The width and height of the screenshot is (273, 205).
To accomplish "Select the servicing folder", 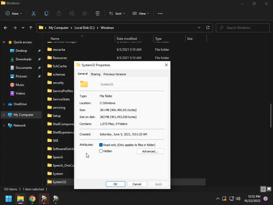I will [59, 108].
